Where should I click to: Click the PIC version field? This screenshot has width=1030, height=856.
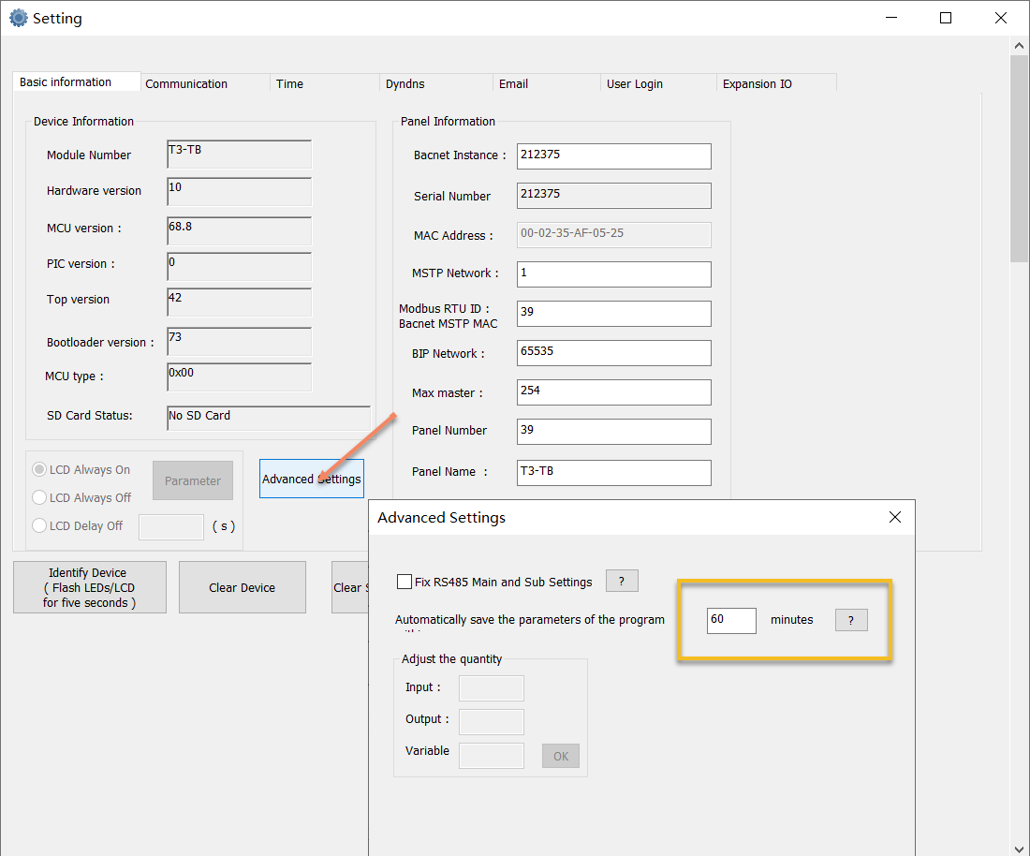pos(239,266)
